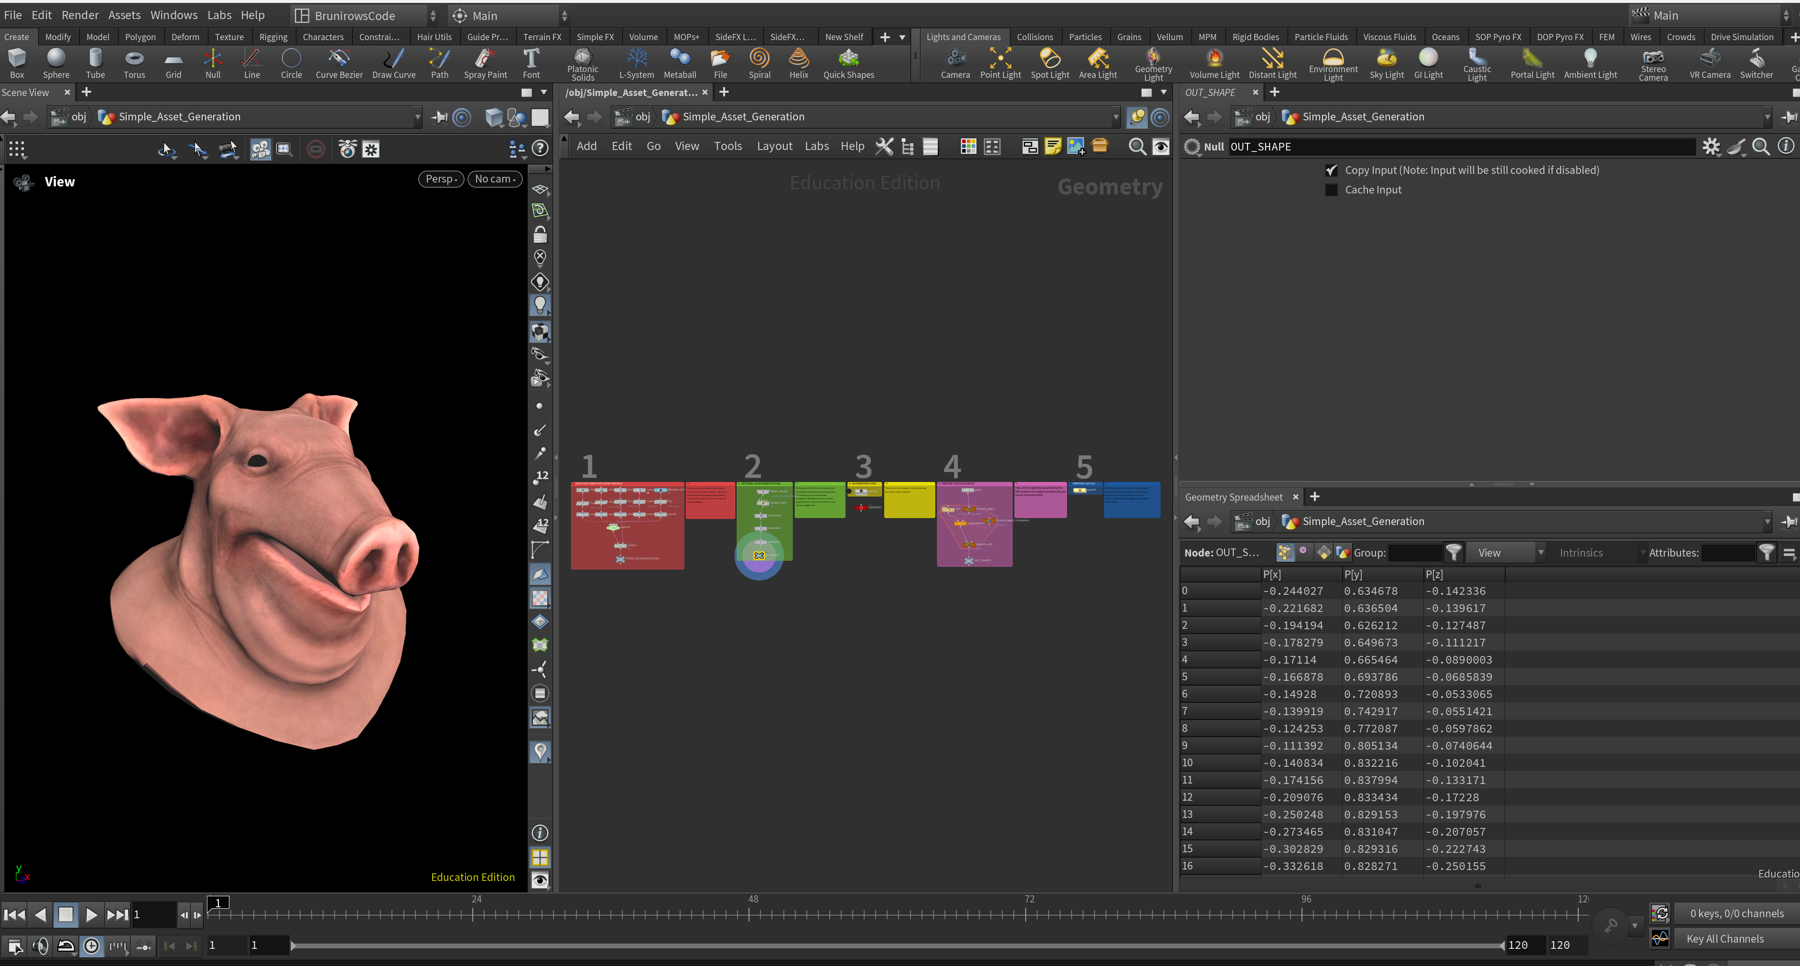Screen dimensions: 1800x966
Task: Select the Torus shelf tool
Action: tap(134, 64)
